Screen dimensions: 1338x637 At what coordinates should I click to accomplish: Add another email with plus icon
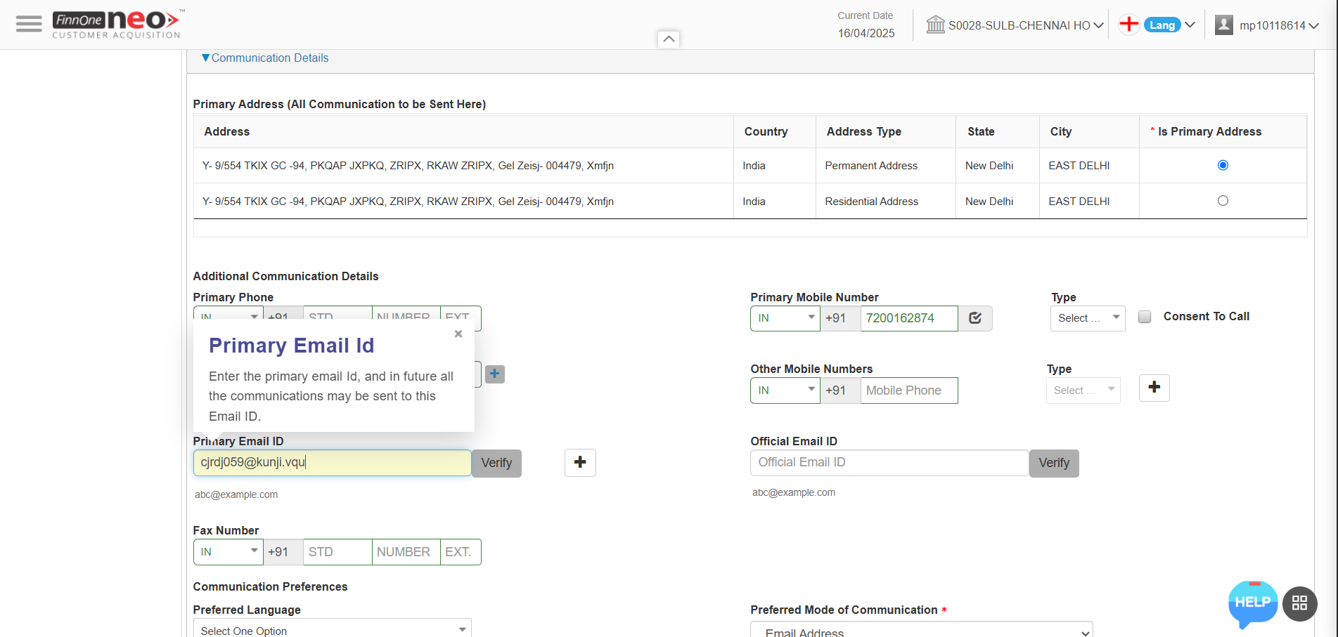point(580,463)
